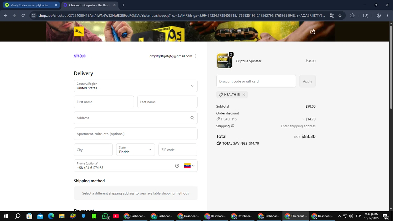The height and width of the screenshot is (221, 393).
Task: Click the Translate page icon
Action: pyautogui.click(x=332, y=15)
